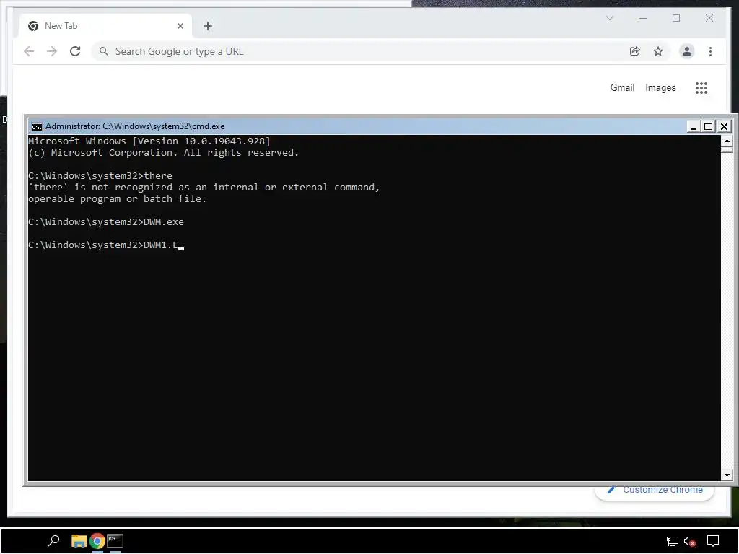This screenshot has height=554, width=739.
Task: Switch to Command Prompt via taskbar icon
Action: 115,541
